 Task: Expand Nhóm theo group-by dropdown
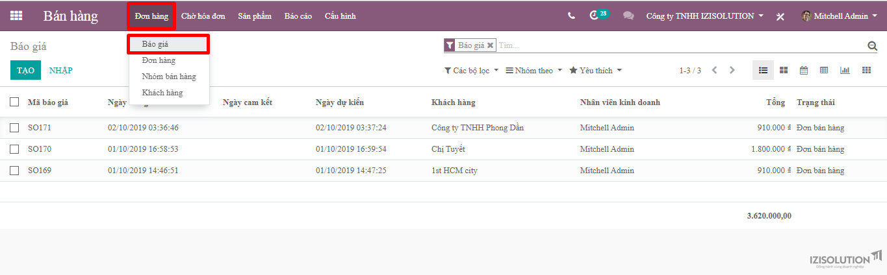(x=534, y=70)
